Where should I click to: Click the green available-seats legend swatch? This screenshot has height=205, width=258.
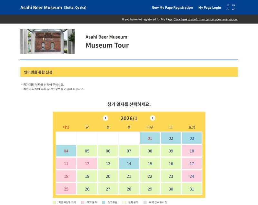(x=54, y=202)
